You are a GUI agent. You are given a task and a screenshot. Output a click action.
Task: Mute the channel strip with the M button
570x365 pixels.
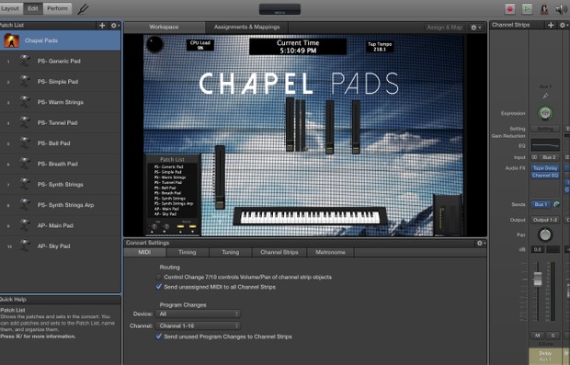(537, 336)
